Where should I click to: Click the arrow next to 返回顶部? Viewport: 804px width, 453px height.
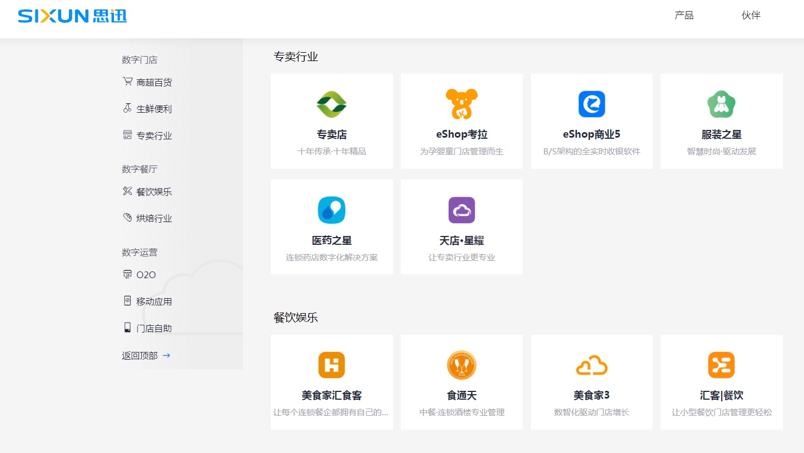tap(166, 355)
